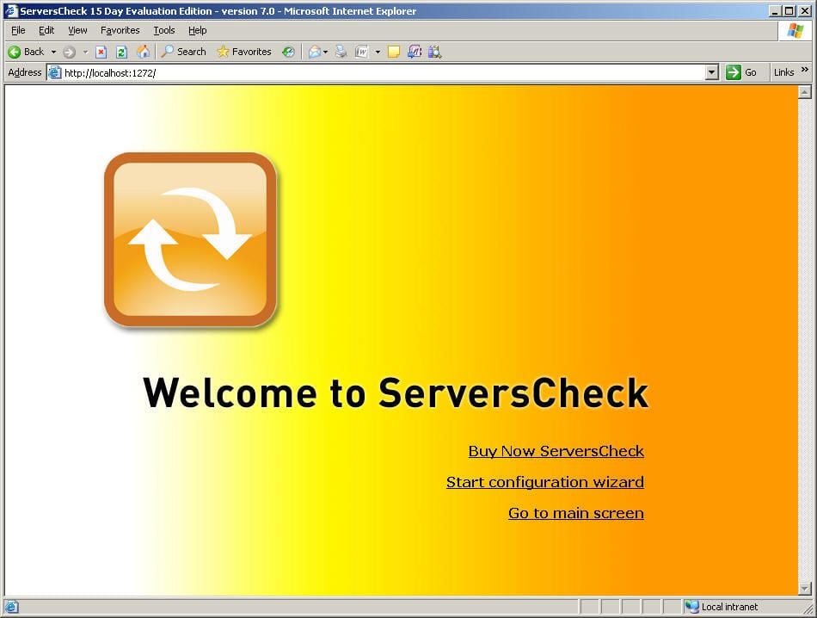The image size is (817, 618).
Task: Open the Favorites star toolbar button
Action: coord(244,52)
